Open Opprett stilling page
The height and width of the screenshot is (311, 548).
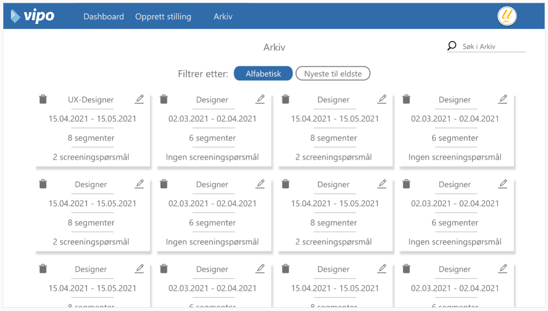pos(163,17)
